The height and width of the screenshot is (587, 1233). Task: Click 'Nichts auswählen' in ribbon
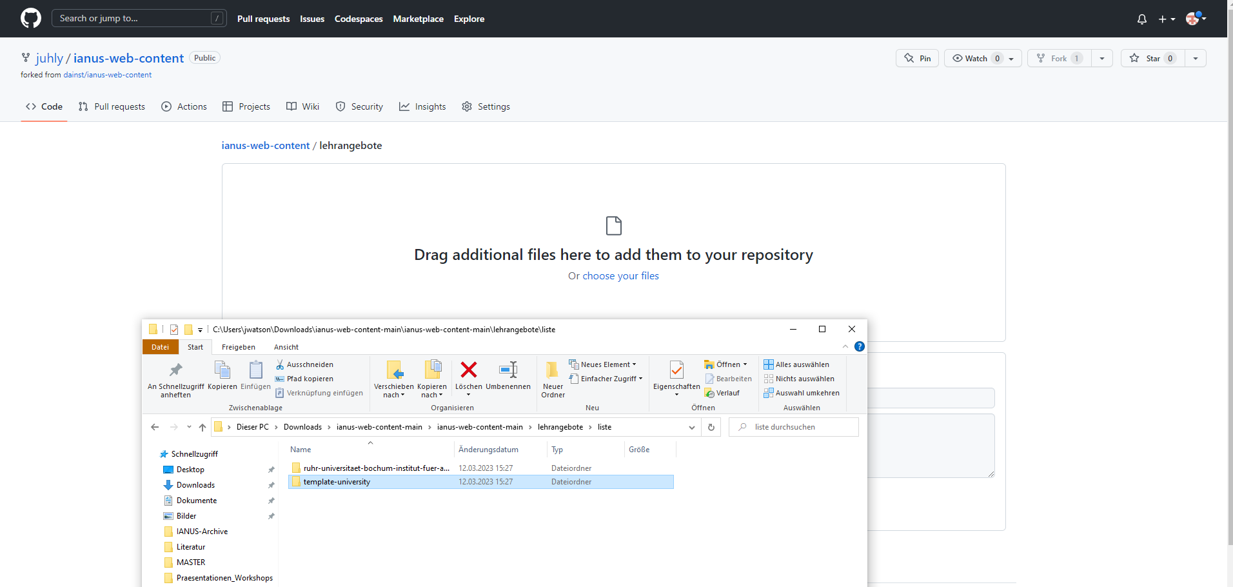click(799, 379)
